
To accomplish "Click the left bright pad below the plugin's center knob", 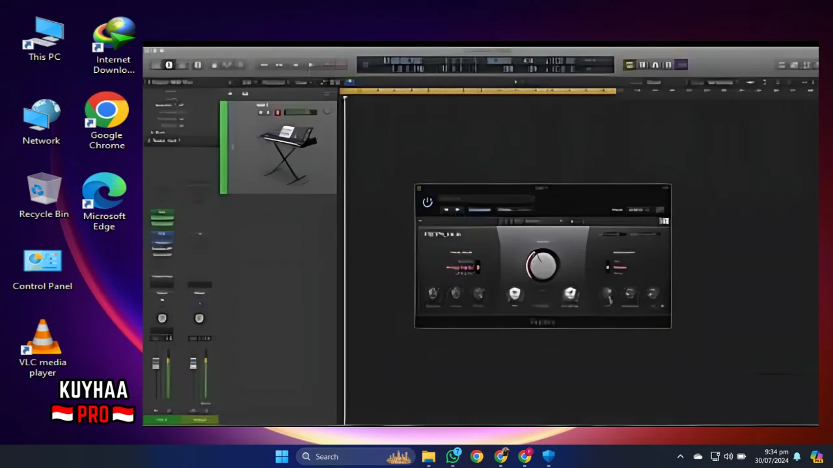I will [x=515, y=294].
